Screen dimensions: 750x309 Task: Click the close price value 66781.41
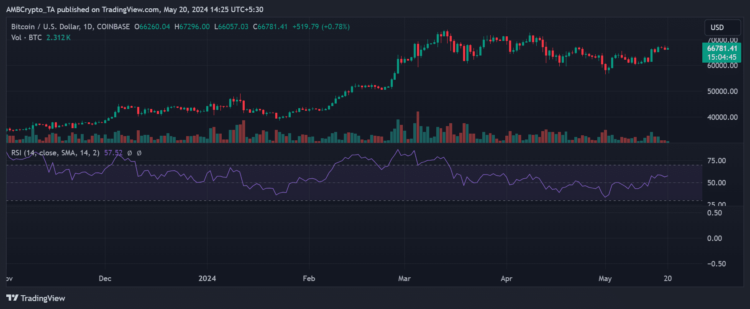point(272,27)
